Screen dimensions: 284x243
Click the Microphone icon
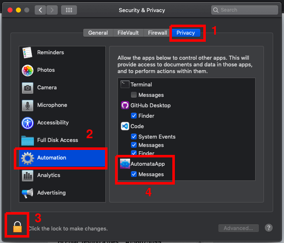28,105
